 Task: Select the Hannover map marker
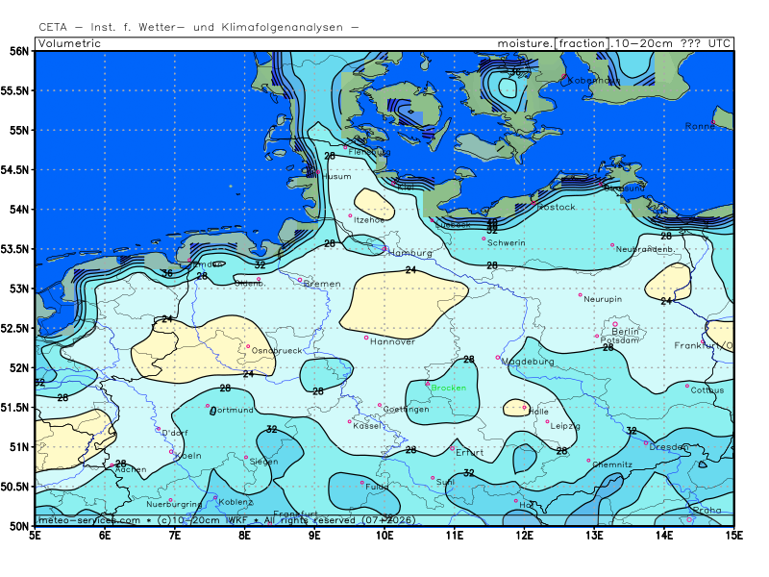pyautogui.click(x=366, y=338)
